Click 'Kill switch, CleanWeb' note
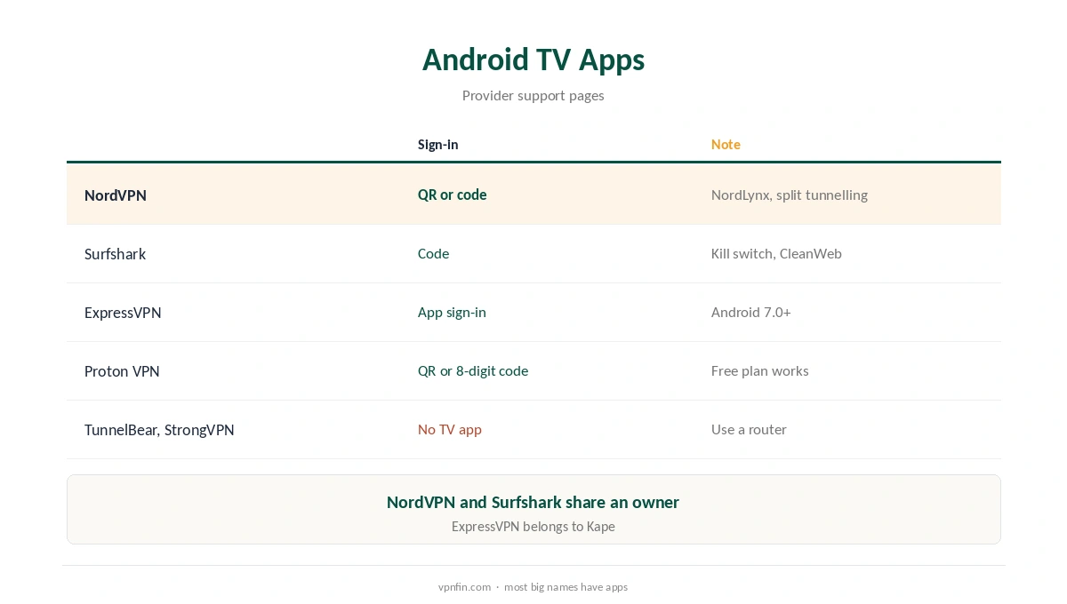The image size is (1067, 604). 776,254
